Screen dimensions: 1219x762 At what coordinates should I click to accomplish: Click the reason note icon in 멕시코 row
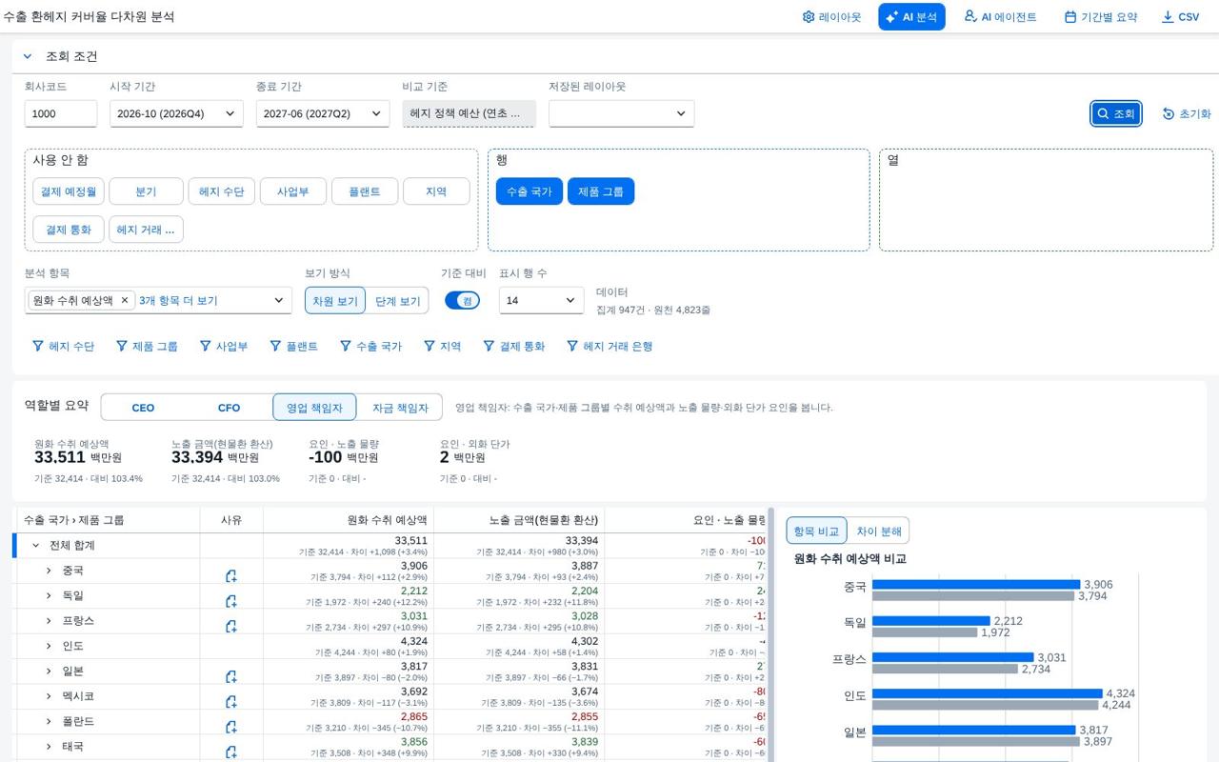pyautogui.click(x=231, y=702)
